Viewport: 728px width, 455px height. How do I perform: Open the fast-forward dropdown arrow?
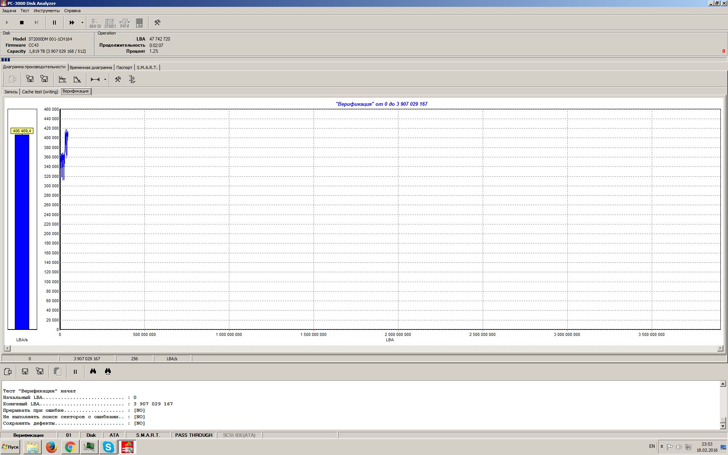tap(82, 23)
